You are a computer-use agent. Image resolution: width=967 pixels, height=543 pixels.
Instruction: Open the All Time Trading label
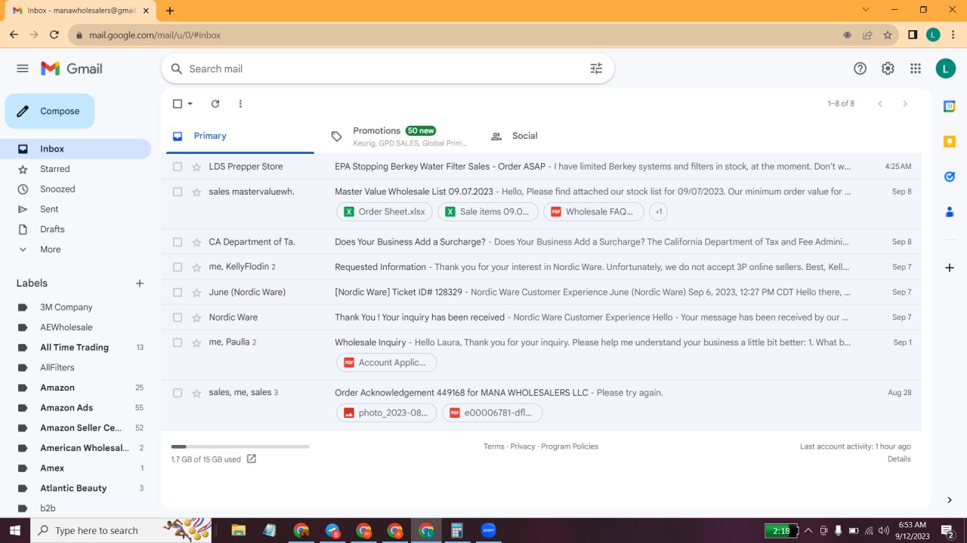pos(76,348)
